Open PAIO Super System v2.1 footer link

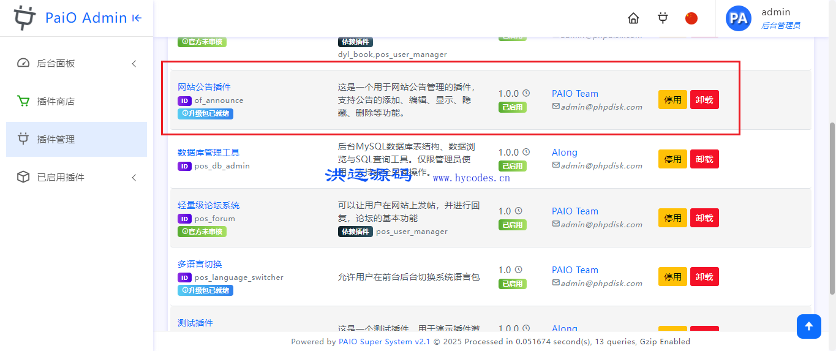pos(385,342)
